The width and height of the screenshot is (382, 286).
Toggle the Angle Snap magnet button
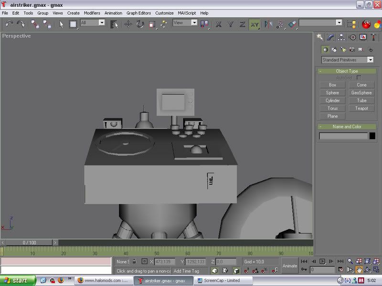(255, 270)
